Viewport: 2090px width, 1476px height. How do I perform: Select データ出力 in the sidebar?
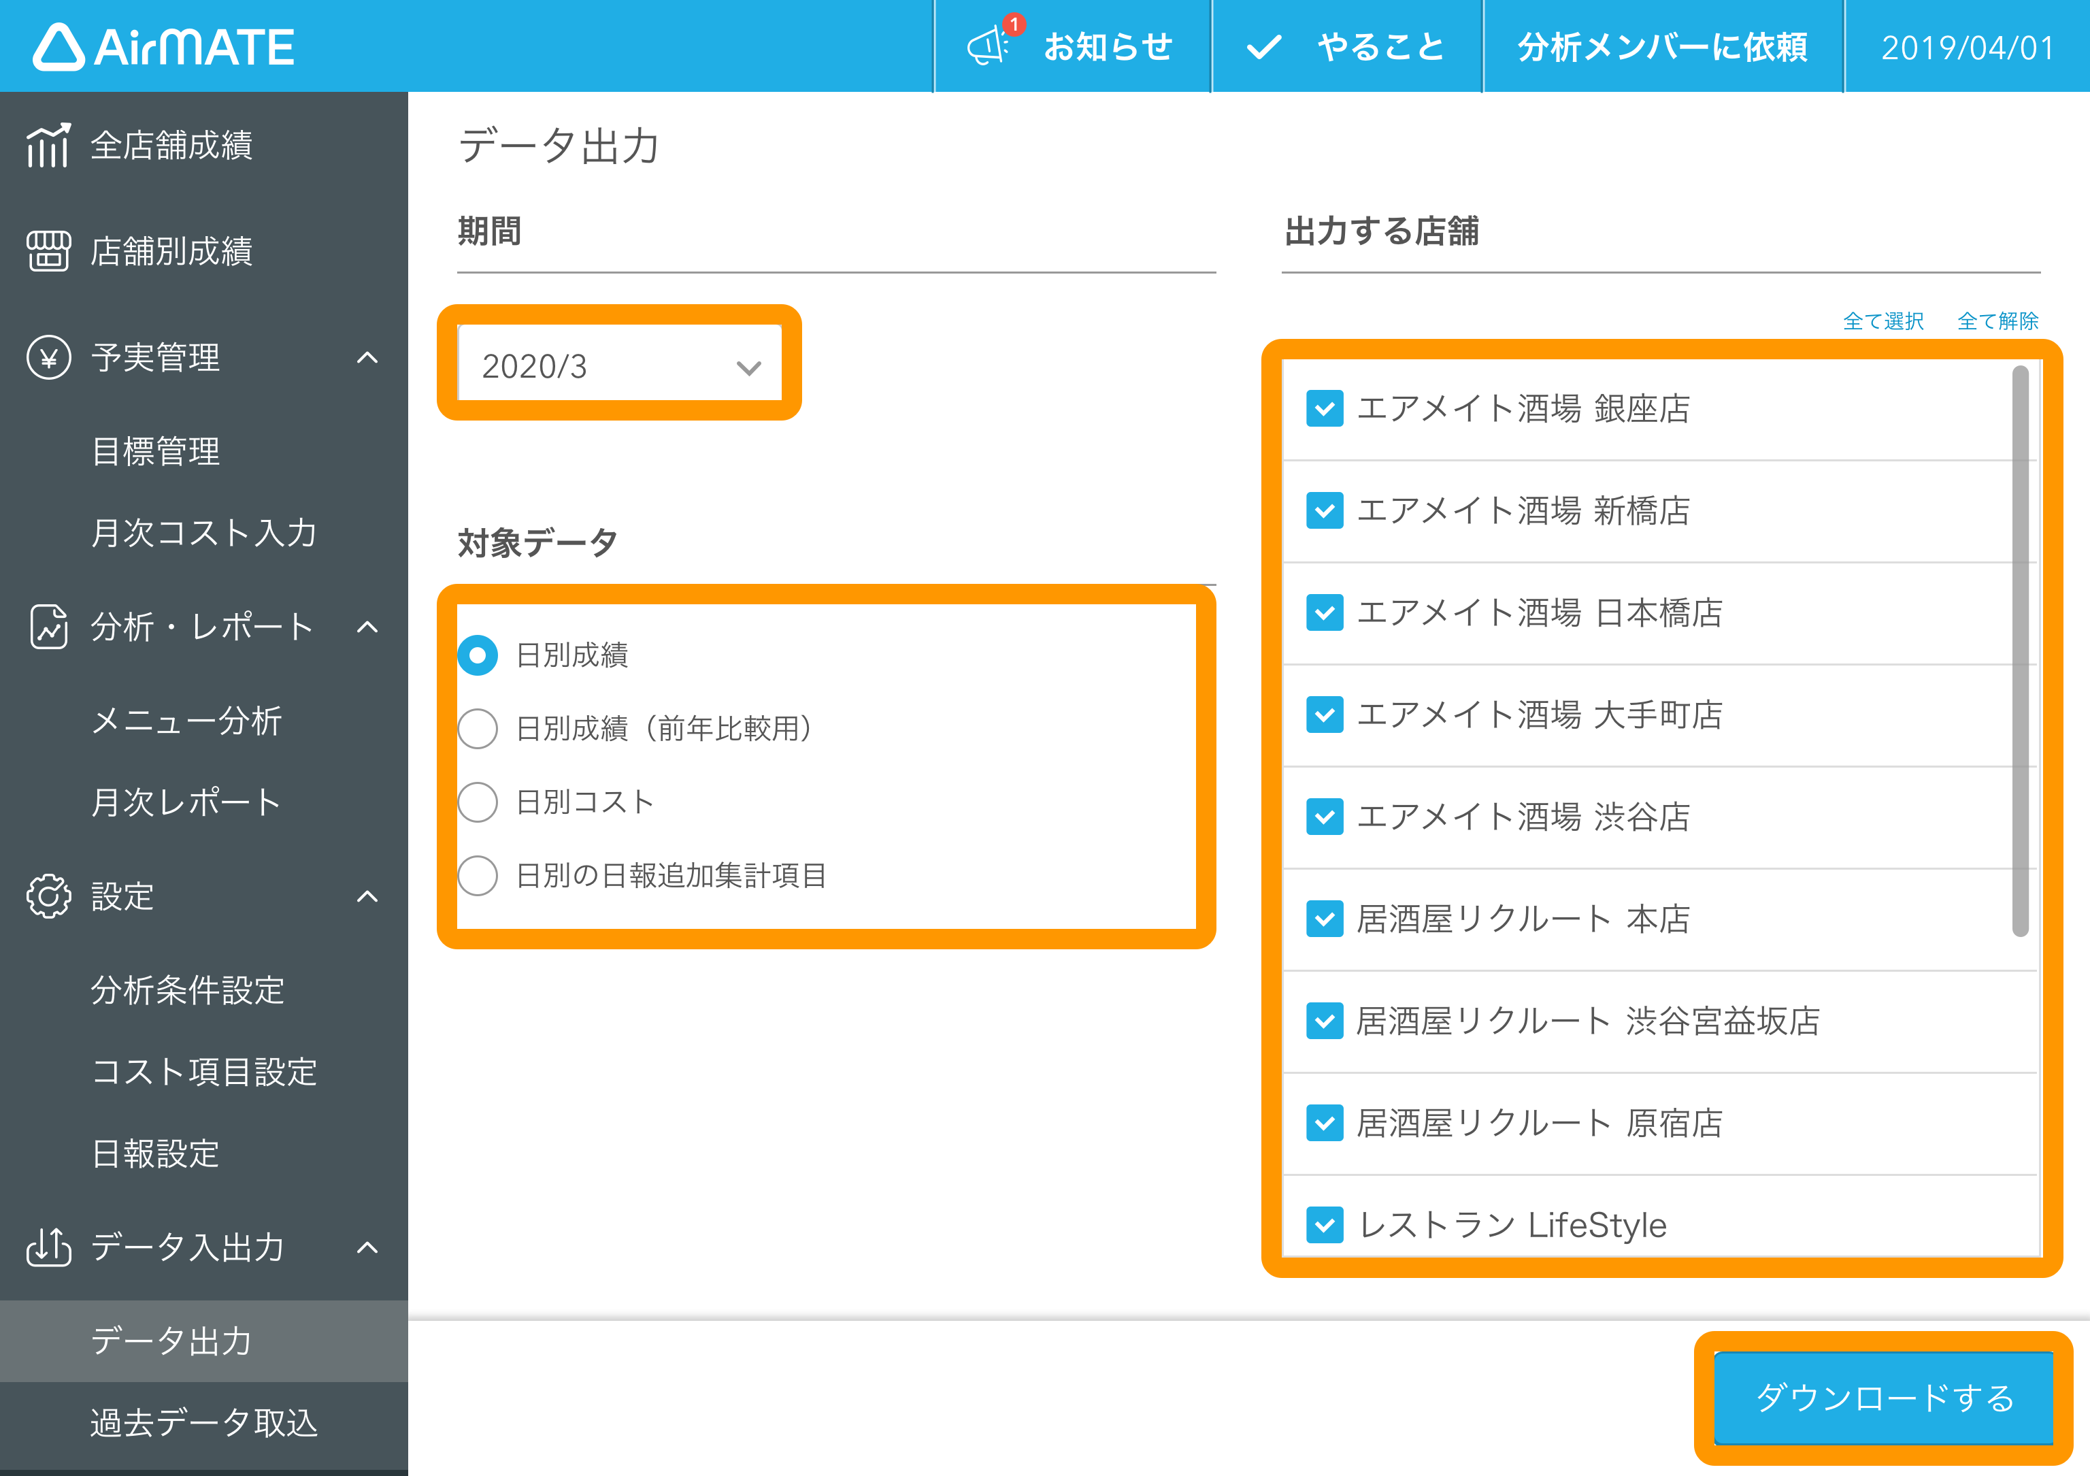click(x=204, y=1341)
